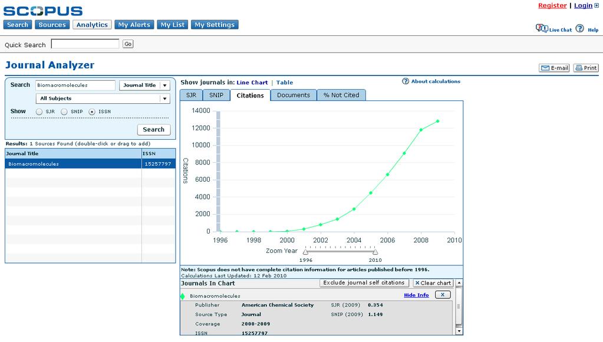The height and width of the screenshot is (342, 603).
Task: Select the SJR radio button
Action: pos(39,111)
